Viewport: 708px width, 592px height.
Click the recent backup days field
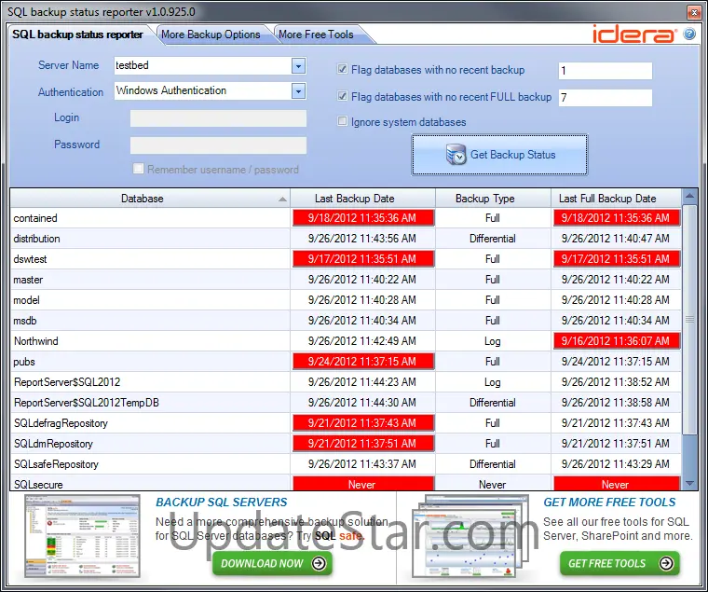click(x=605, y=71)
